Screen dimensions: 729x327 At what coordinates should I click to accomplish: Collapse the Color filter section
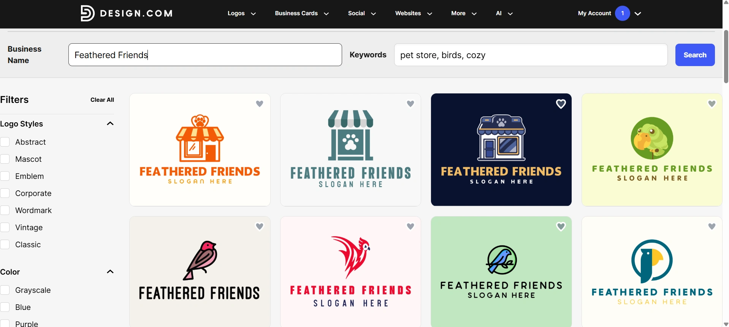(110, 272)
